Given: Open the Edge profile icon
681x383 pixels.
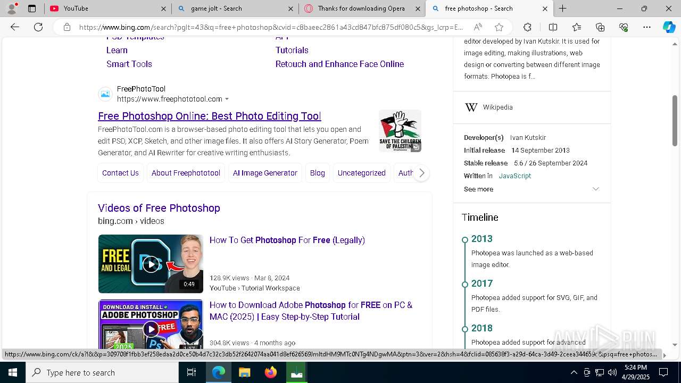Looking at the screenshot, I should point(12,9).
